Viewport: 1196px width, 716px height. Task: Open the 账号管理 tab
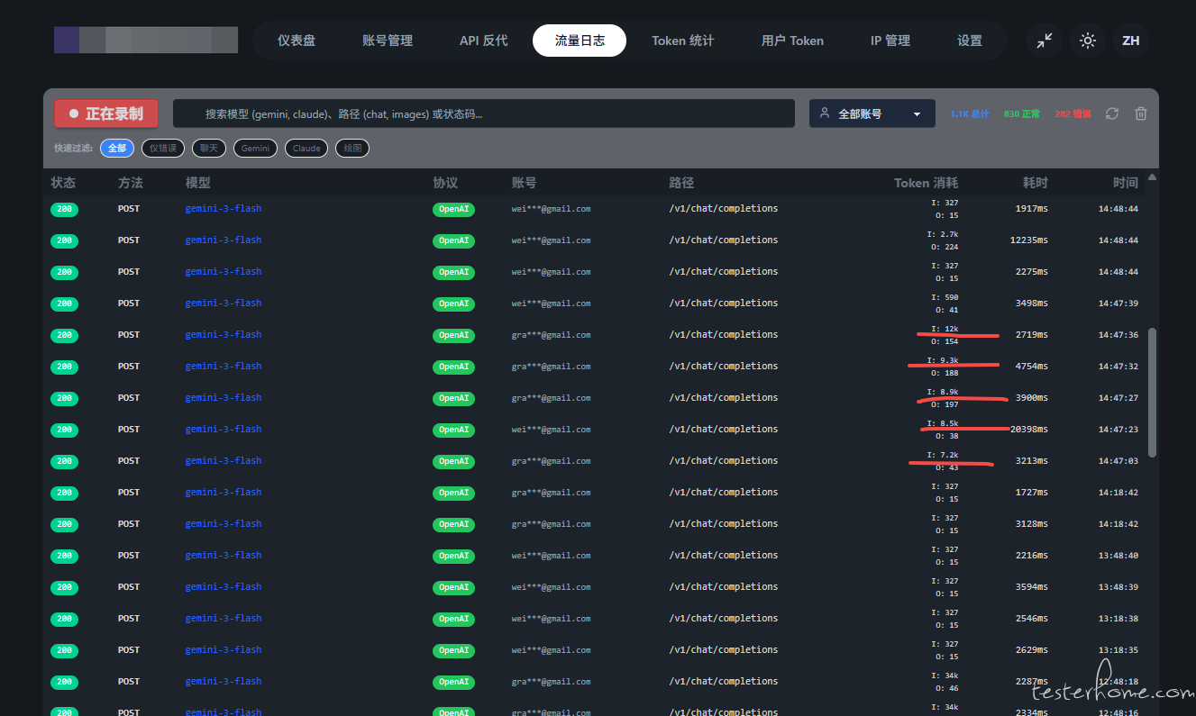click(387, 41)
